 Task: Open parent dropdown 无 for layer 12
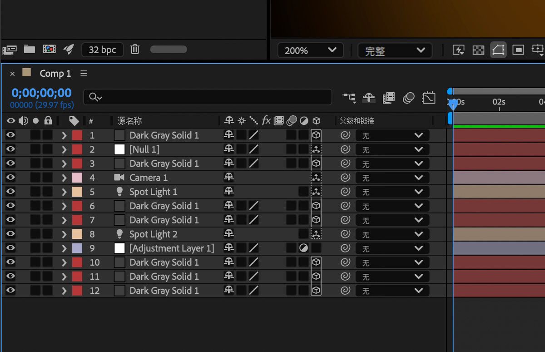[x=392, y=290]
